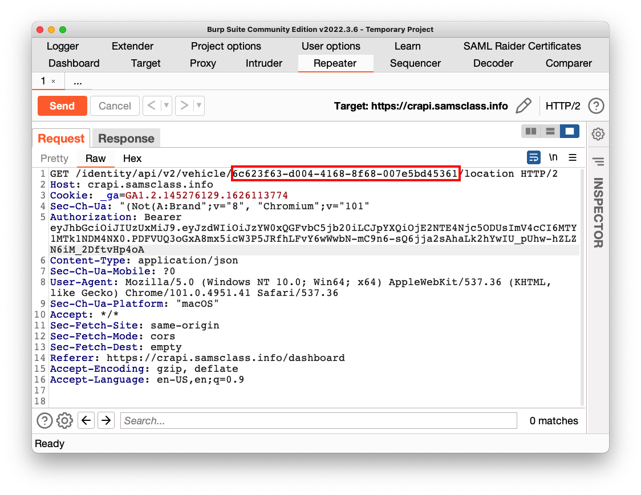
Task: Add new Repeater tab via ellipsis
Action: tap(78, 82)
